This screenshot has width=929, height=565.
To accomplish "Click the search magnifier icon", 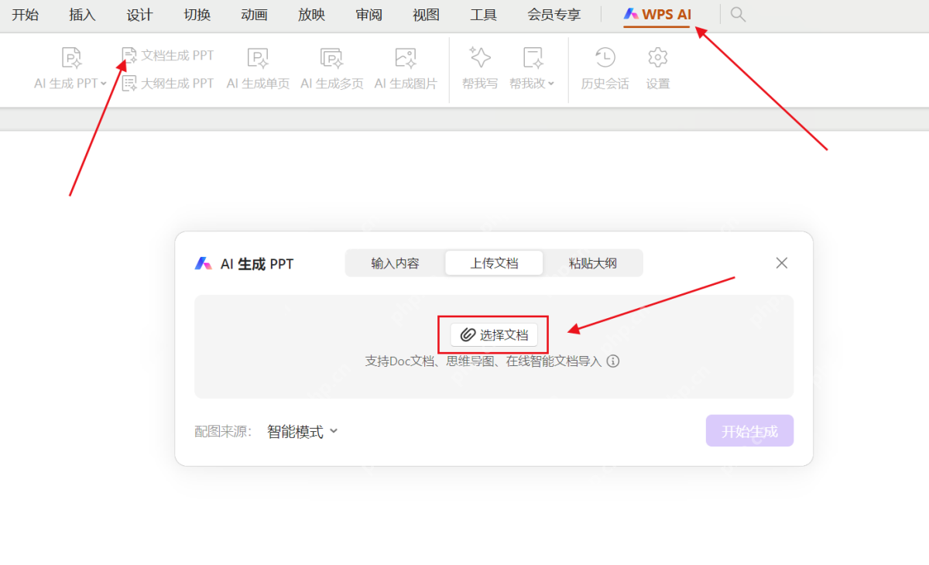I will (x=738, y=15).
